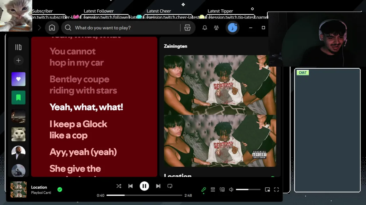Click the total duration 2:48

[x=188, y=195]
